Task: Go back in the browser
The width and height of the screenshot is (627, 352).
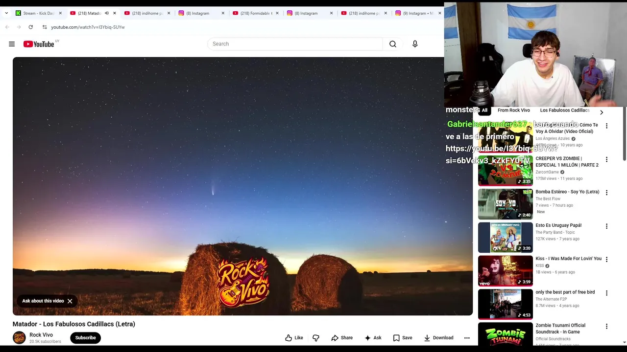Action: tap(7, 27)
